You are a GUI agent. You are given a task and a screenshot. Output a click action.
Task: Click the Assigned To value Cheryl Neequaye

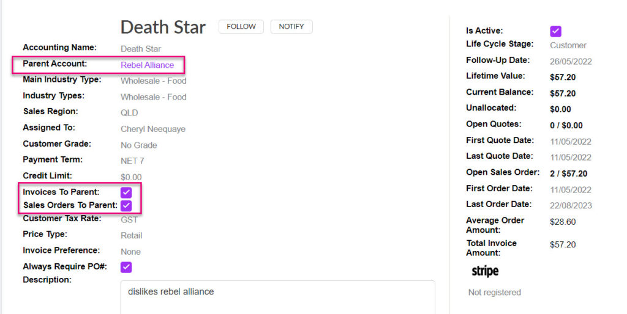point(153,130)
